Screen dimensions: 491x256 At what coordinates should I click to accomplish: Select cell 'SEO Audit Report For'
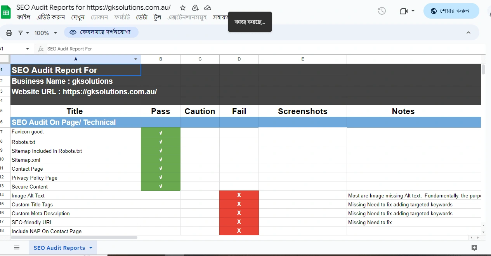76,70
